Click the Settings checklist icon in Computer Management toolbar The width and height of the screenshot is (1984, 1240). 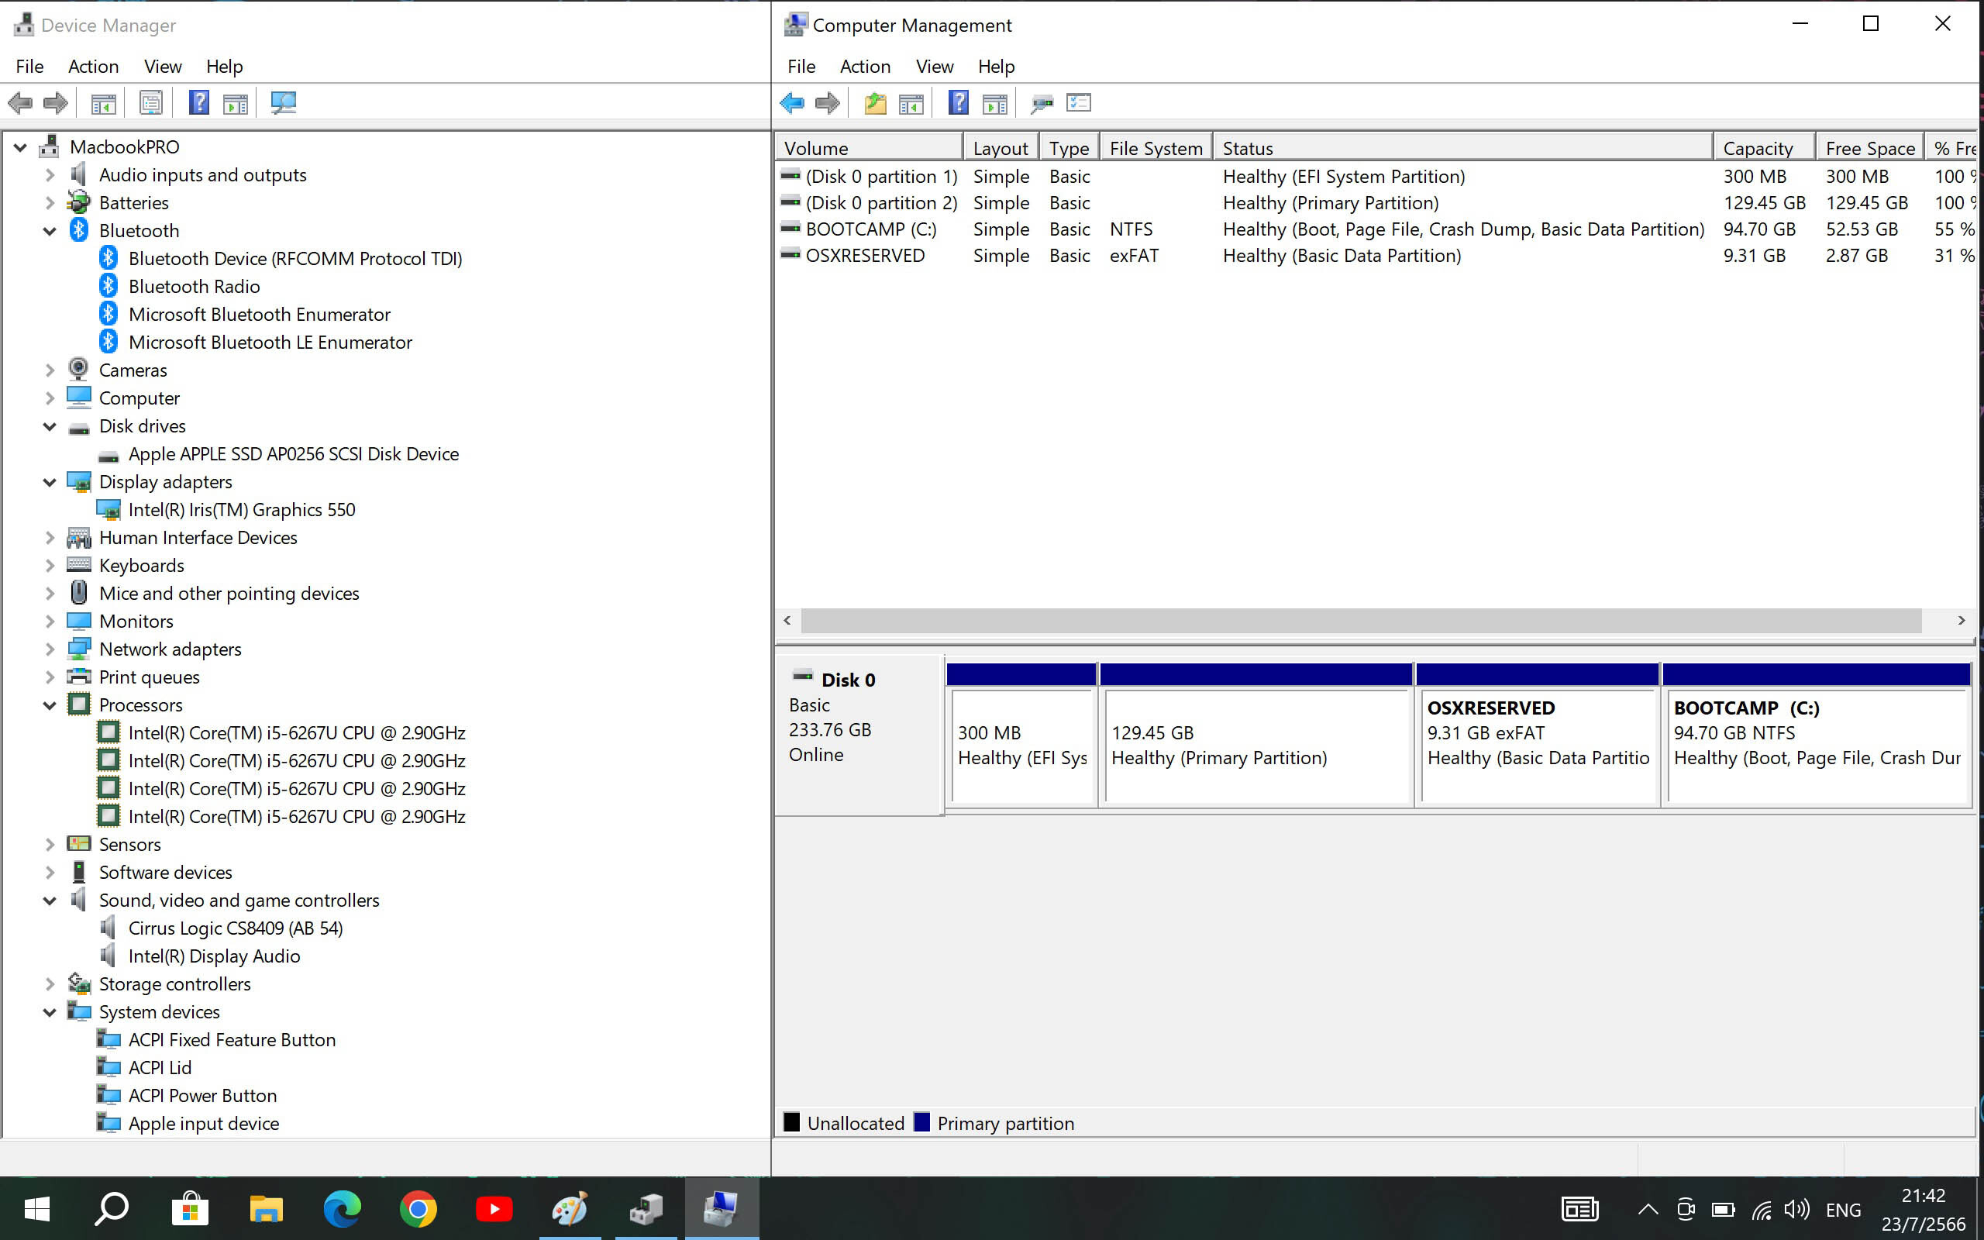pyautogui.click(x=1078, y=103)
